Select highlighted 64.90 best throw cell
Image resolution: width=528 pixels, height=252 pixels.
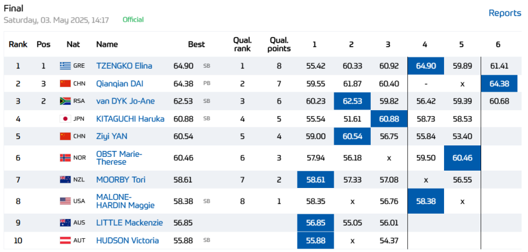425,66
